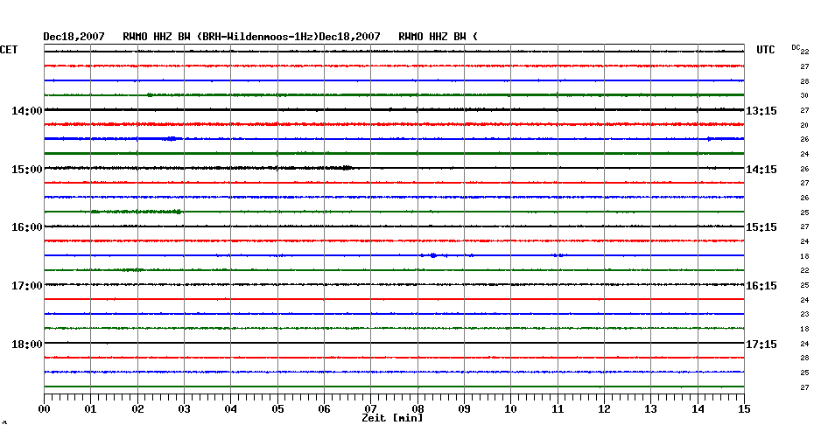Click the 16:00 CET time label
The image size is (814, 432).
point(27,227)
